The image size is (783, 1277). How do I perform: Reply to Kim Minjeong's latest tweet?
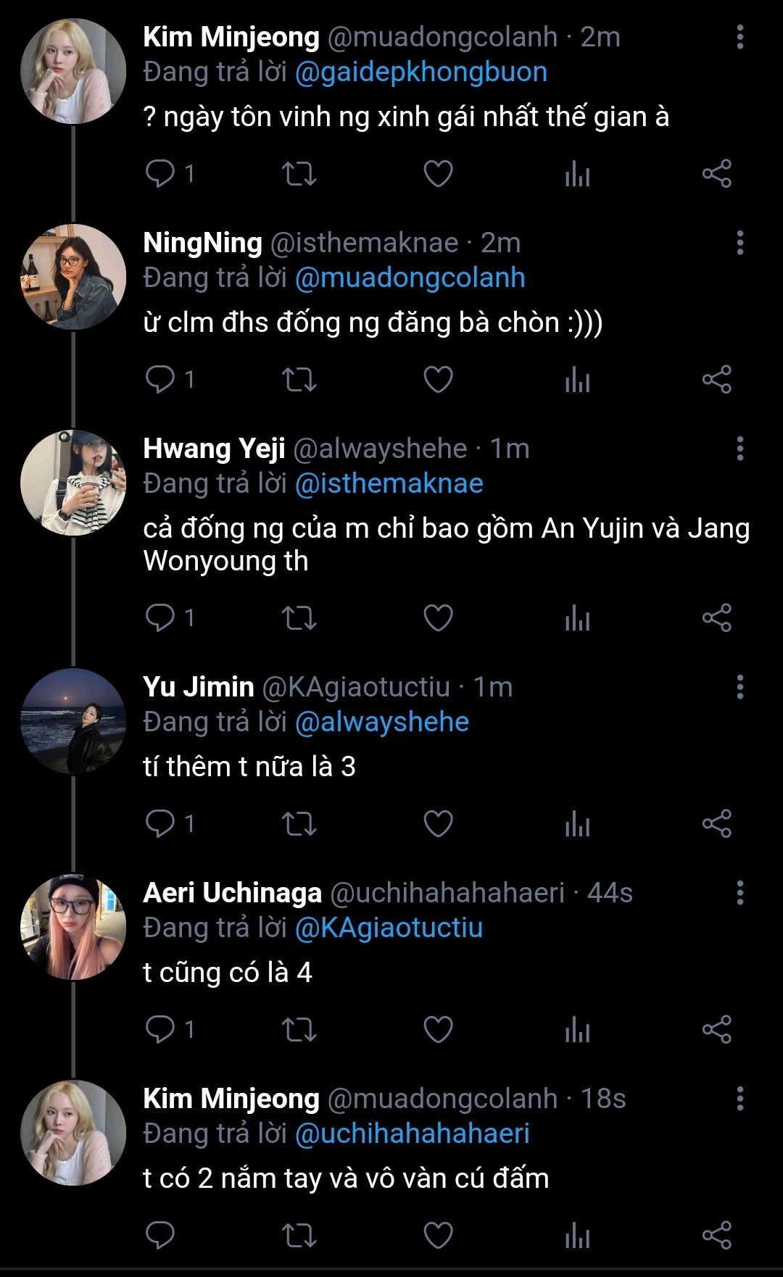pyautogui.click(x=160, y=1235)
